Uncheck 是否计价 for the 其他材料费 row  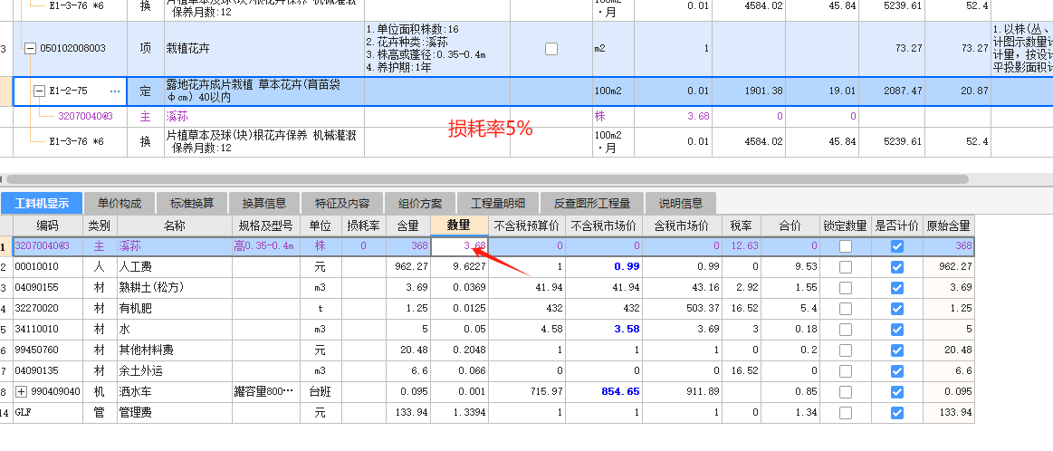tap(896, 350)
